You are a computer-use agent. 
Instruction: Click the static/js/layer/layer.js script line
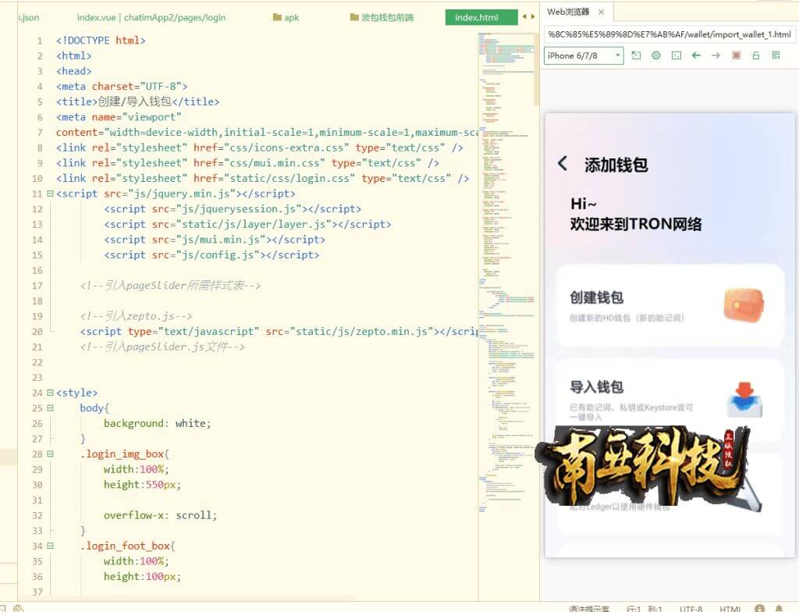coord(247,224)
